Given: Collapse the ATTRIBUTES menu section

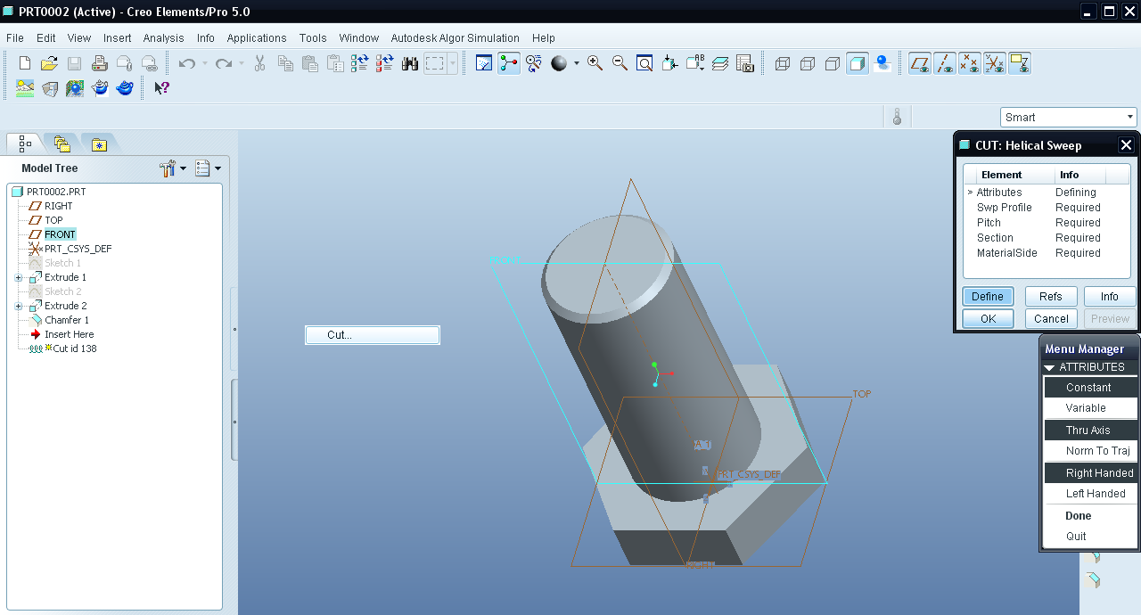Looking at the screenshot, I should click(1050, 367).
